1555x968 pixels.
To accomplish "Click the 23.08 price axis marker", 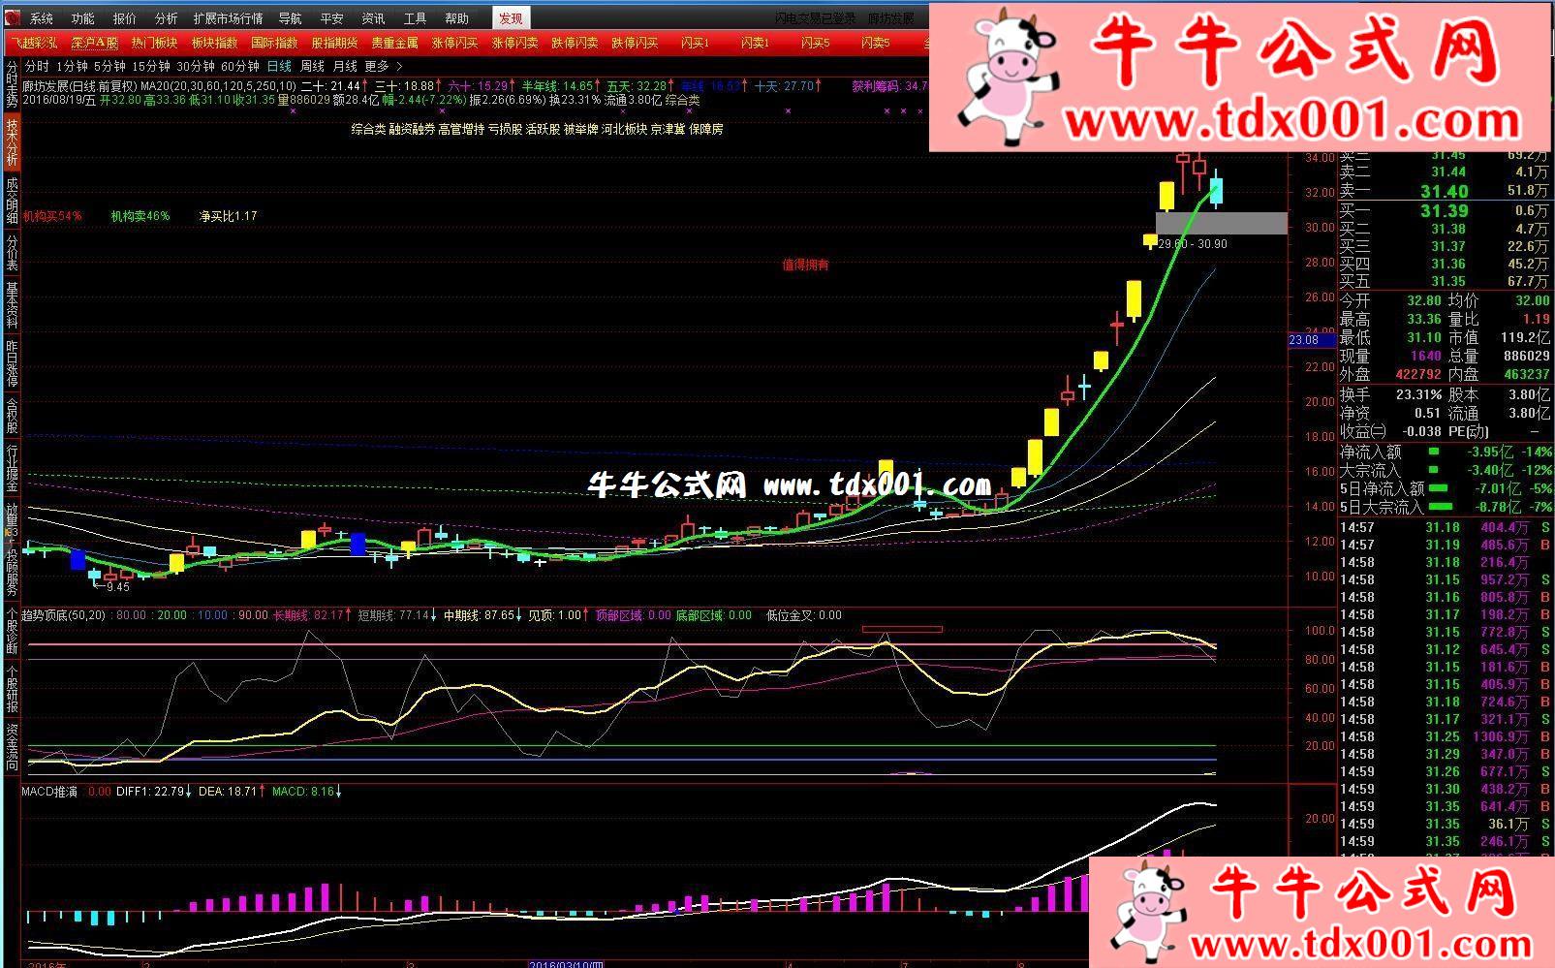I will tap(1303, 340).
